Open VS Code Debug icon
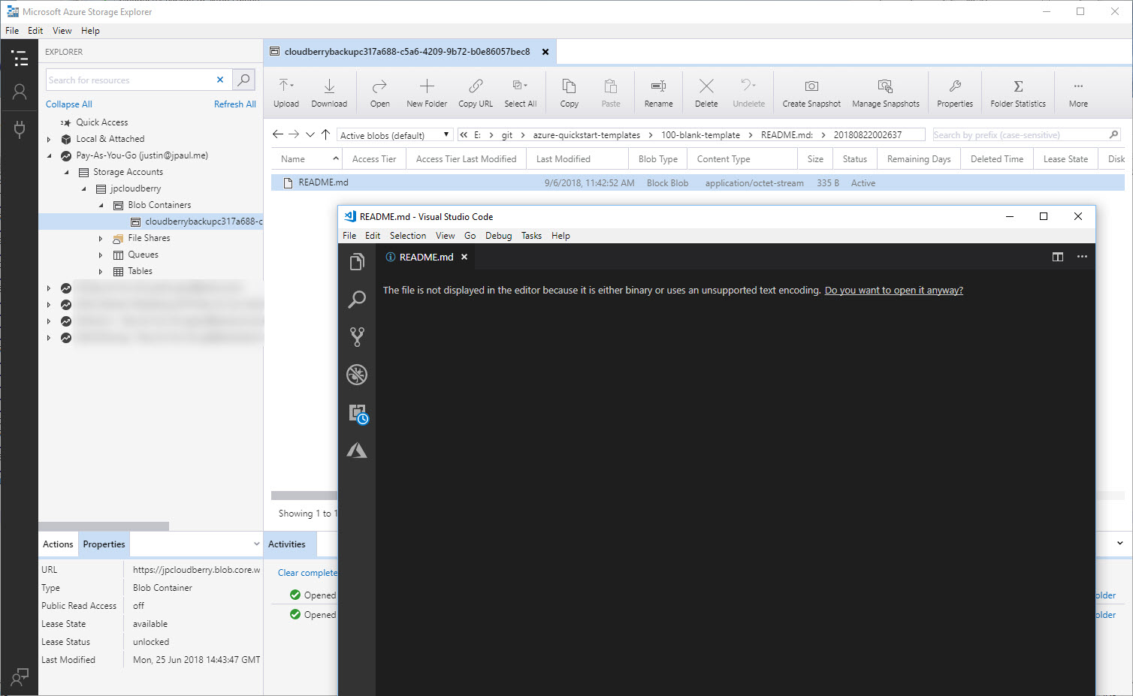Viewport: 1133px width, 696px height. [357, 374]
